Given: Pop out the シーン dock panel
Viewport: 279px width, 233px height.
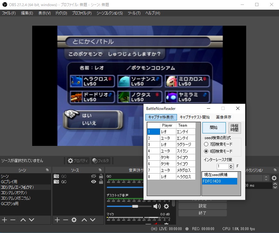Looking at the screenshot, I should (x=47, y=170).
